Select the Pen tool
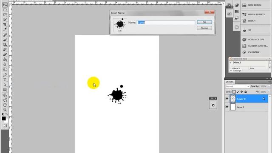 pyautogui.click(x=5, y=75)
